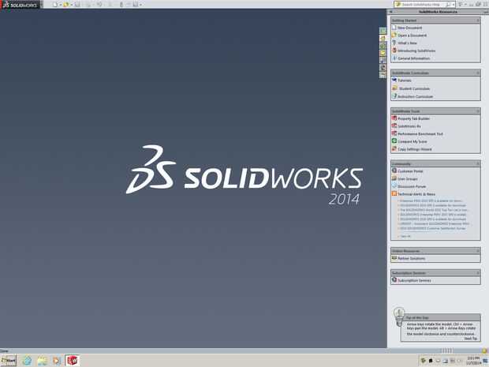Switch to the Appearances task pane tab
The image size is (489, 367).
383,67
